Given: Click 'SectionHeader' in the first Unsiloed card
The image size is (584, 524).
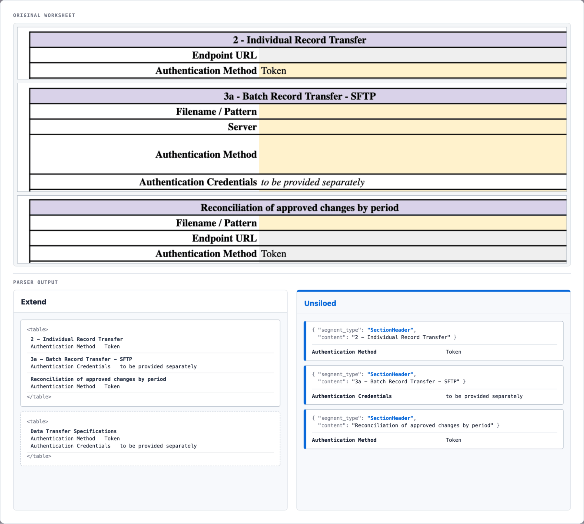Looking at the screenshot, I should click(390, 330).
